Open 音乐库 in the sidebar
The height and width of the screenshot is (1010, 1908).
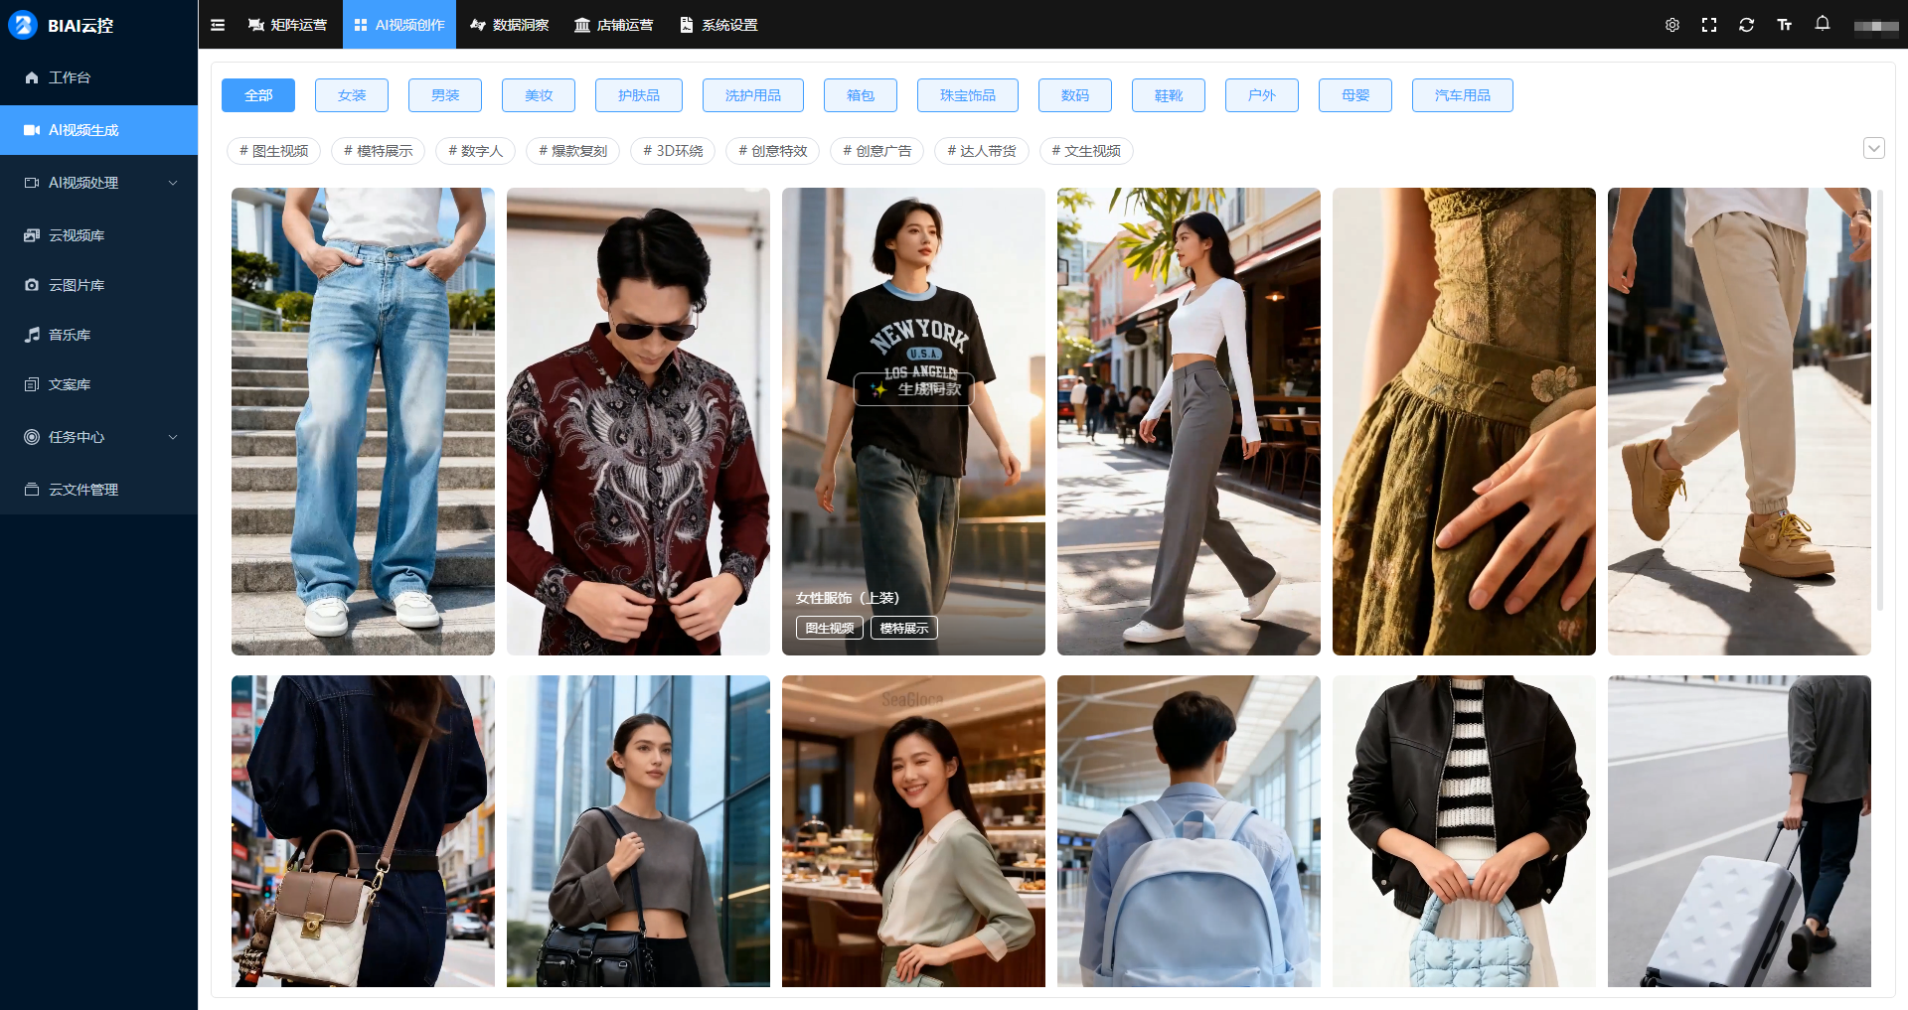point(98,335)
